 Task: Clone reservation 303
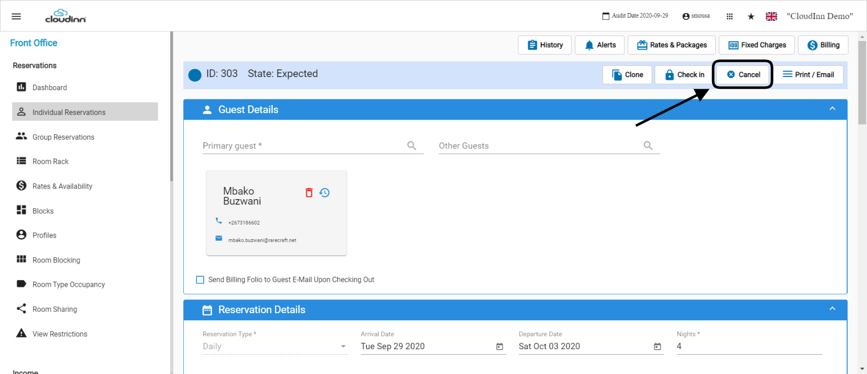(x=627, y=74)
